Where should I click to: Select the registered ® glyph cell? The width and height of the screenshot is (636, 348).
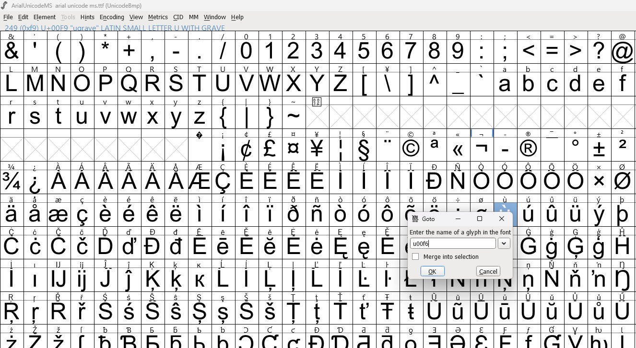(x=529, y=149)
